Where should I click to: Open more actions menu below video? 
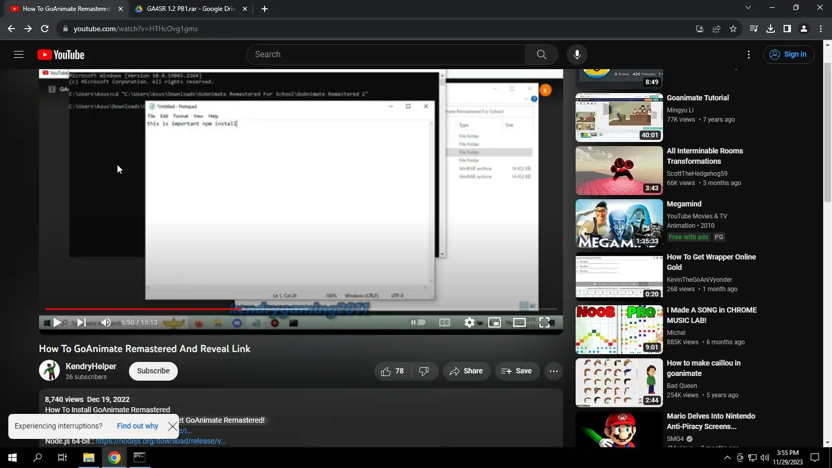coord(554,371)
